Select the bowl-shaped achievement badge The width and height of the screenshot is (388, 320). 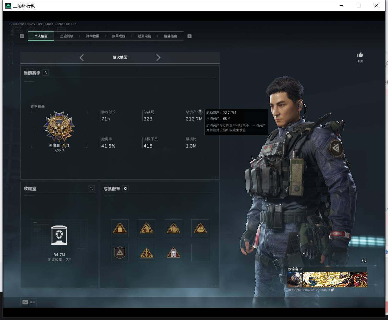click(x=200, y=228)
